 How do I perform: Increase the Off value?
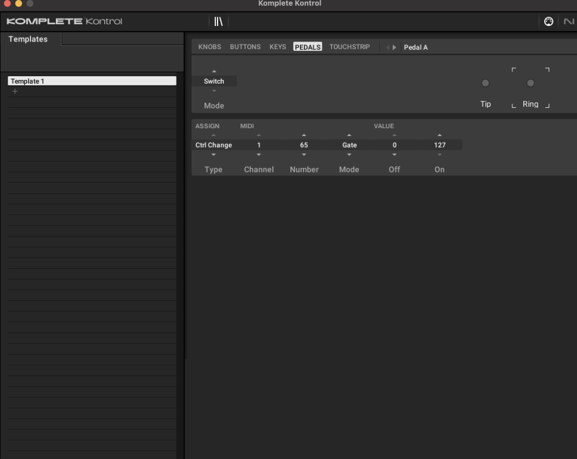[x=395, y=136]
